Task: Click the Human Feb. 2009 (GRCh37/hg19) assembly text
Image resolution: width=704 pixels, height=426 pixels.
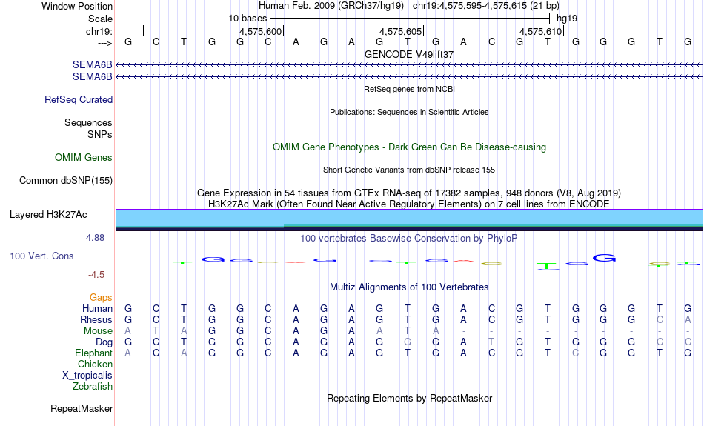Action: (x=331, y=6)
